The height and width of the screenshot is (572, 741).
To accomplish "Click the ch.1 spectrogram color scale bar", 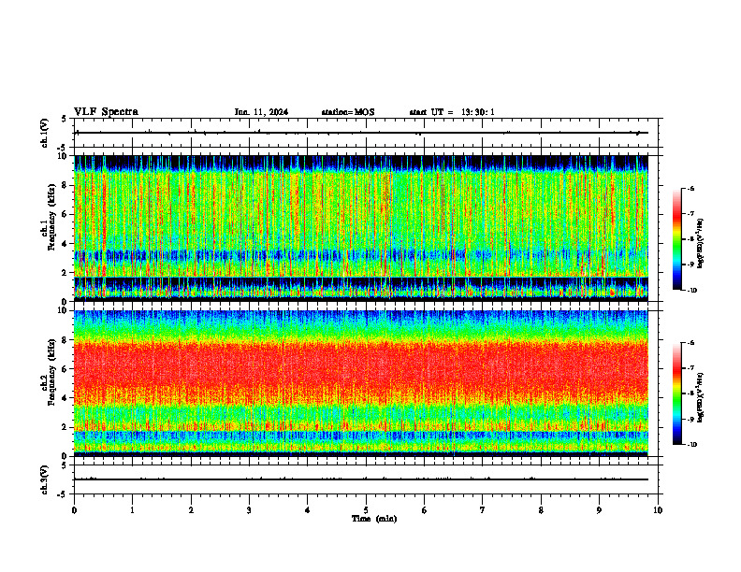I will point(676,239).
